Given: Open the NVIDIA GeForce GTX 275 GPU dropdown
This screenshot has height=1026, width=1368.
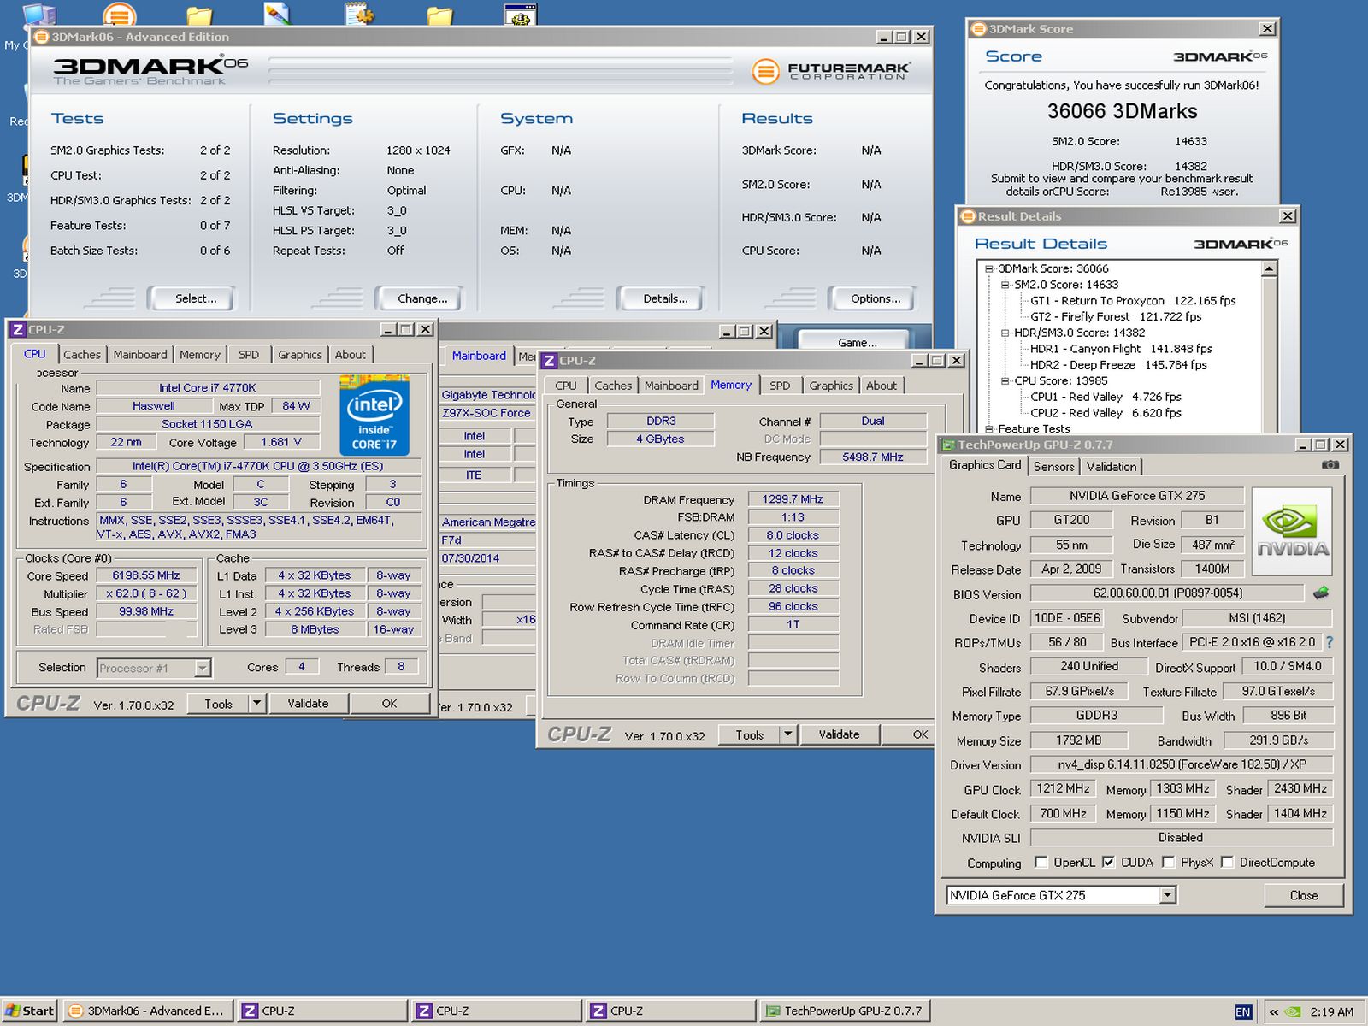Looking at the screenshot, I should (x=1168, y=895).
